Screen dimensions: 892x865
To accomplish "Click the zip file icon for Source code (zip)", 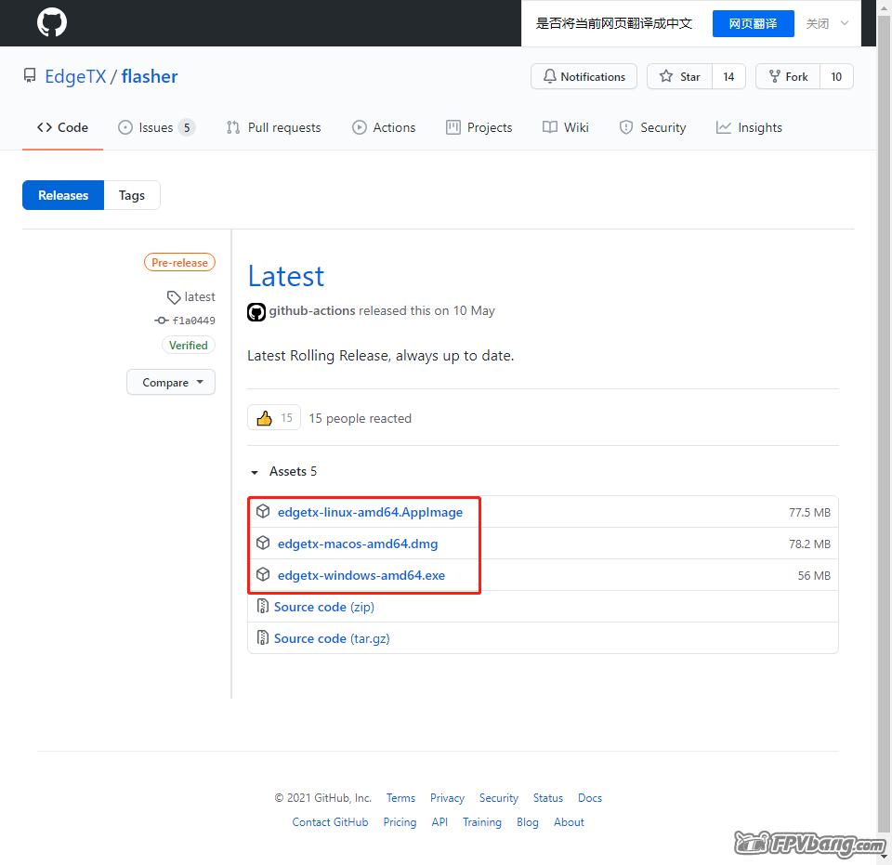I will click(262, 606).
